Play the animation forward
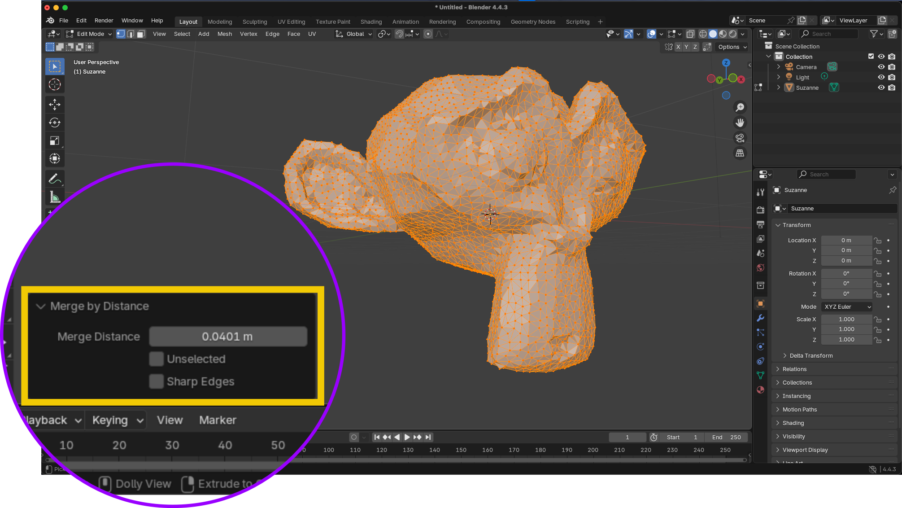 [x=407, y=438]
